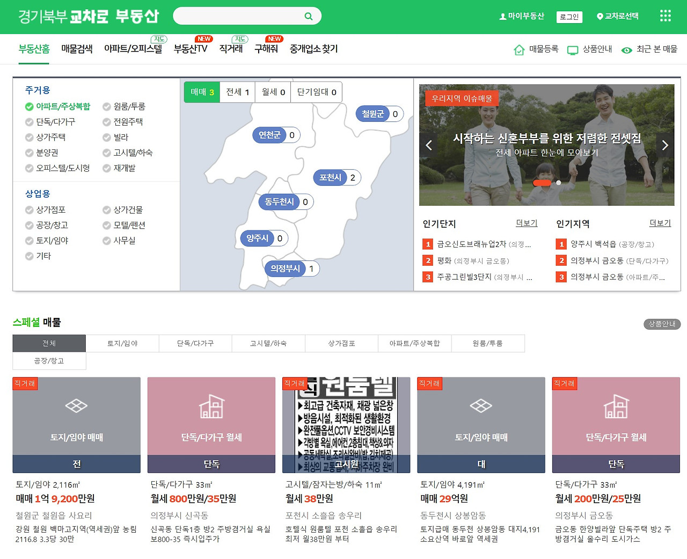Open the 아파트/오피스텔 menu

(133, 49)
